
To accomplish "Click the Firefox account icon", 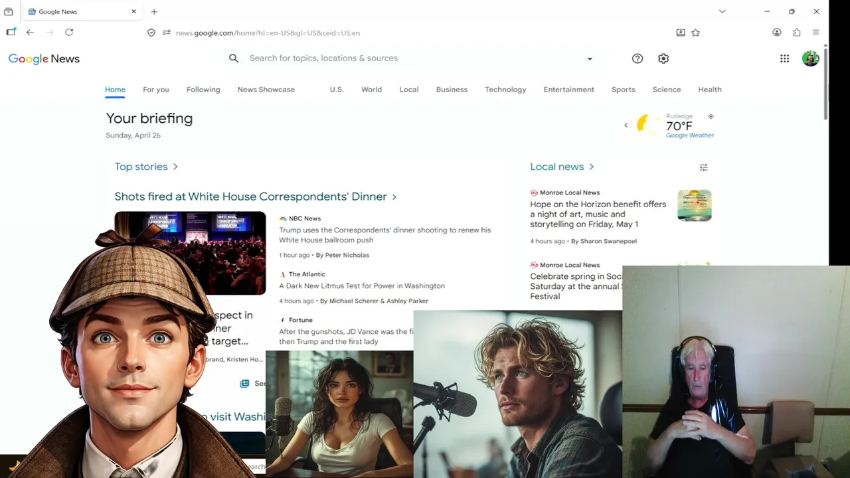I will [x=777, y=32].
